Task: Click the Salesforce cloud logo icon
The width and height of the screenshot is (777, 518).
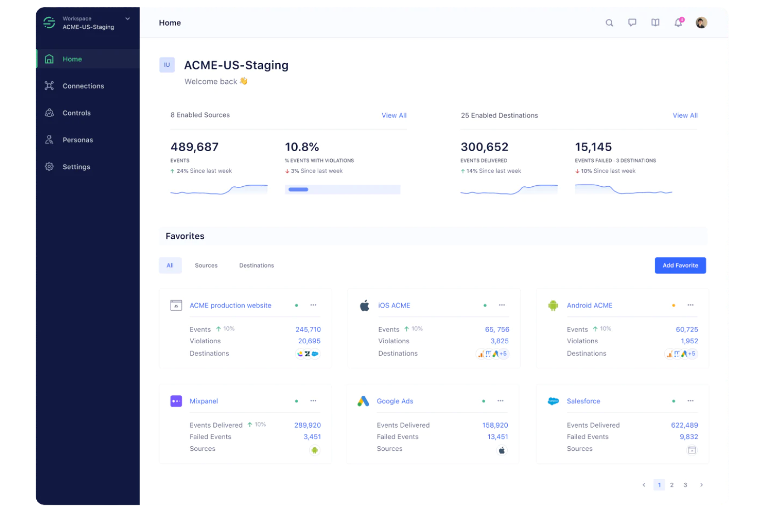Action: click(553, 401)
